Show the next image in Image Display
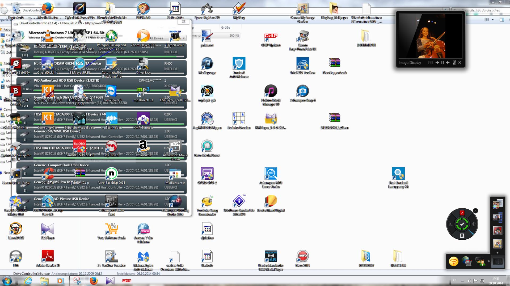The width and height of the screenshot is (510, 286). [x=448, y=63]
